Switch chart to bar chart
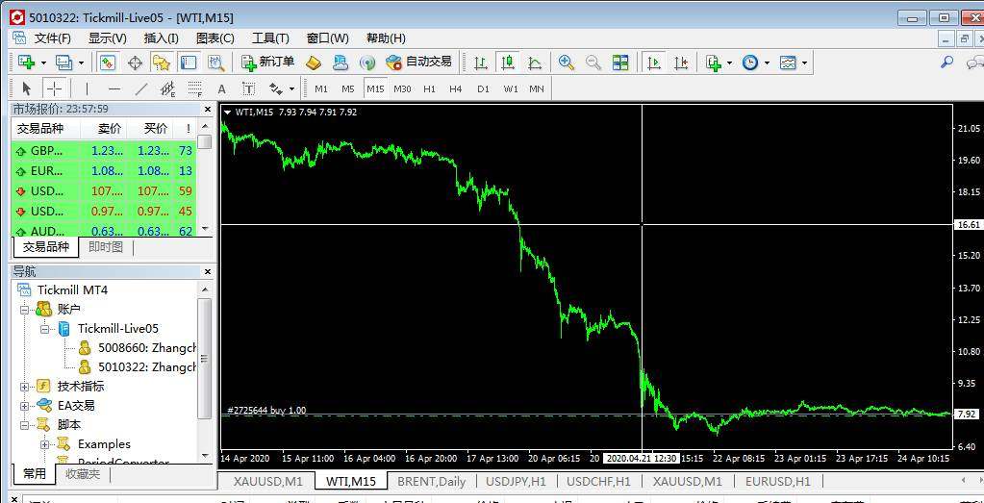Viewport: 984px width, 503px height. [x=481, y=63]
